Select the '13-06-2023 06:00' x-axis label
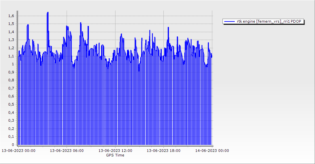The image size is (315, 164). [67, 151]
